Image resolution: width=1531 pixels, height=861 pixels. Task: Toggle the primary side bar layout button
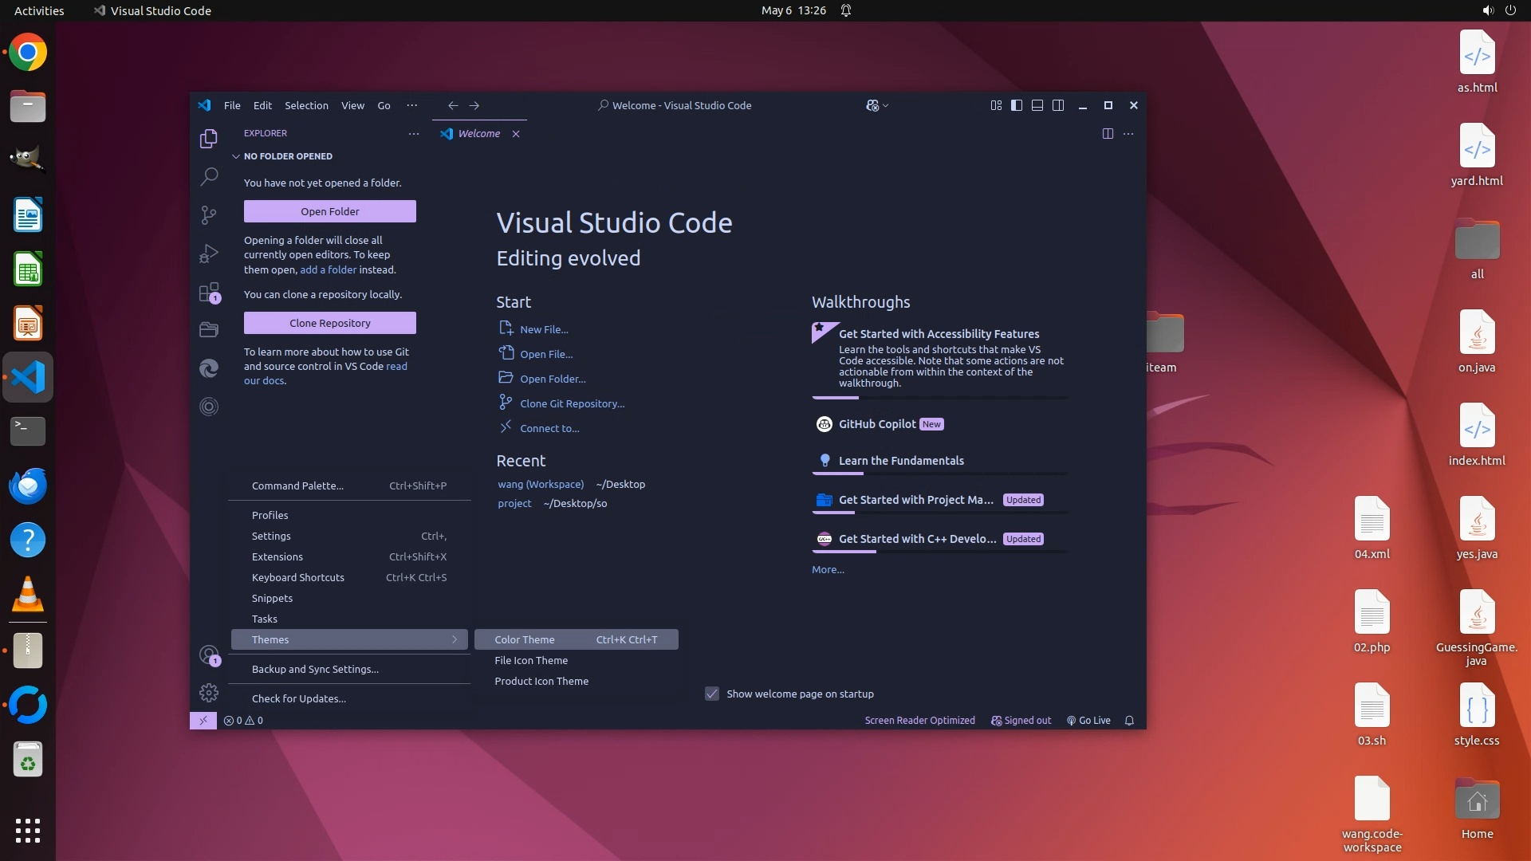point(1017,105)
